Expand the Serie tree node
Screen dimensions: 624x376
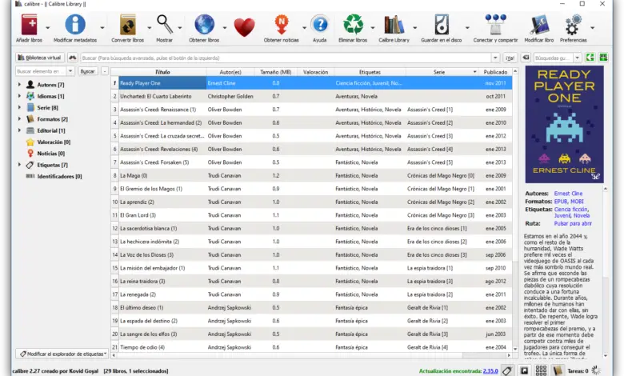pyautogui.click(x=19, y=107)
